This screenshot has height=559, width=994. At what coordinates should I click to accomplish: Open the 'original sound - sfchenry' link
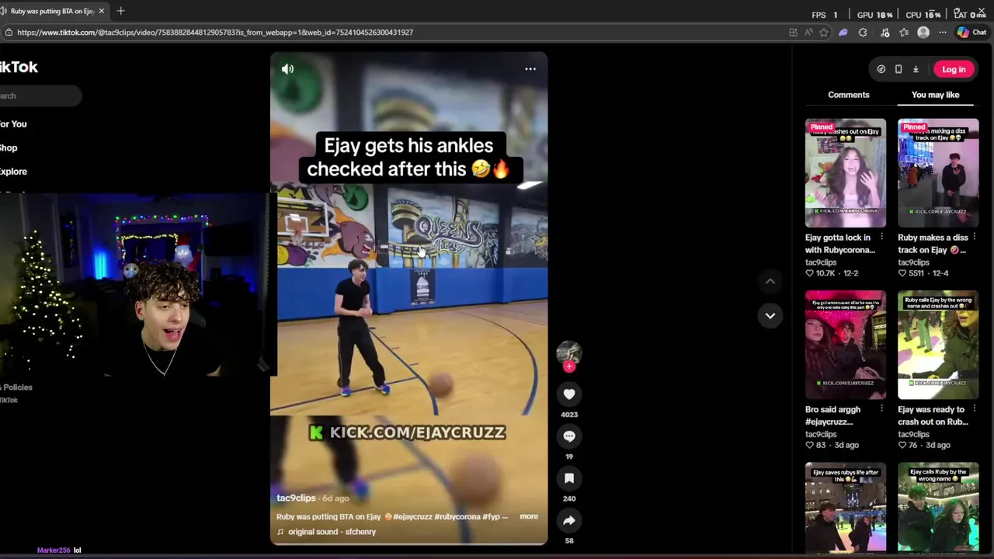pyautogui.click(x=332, y=532)
